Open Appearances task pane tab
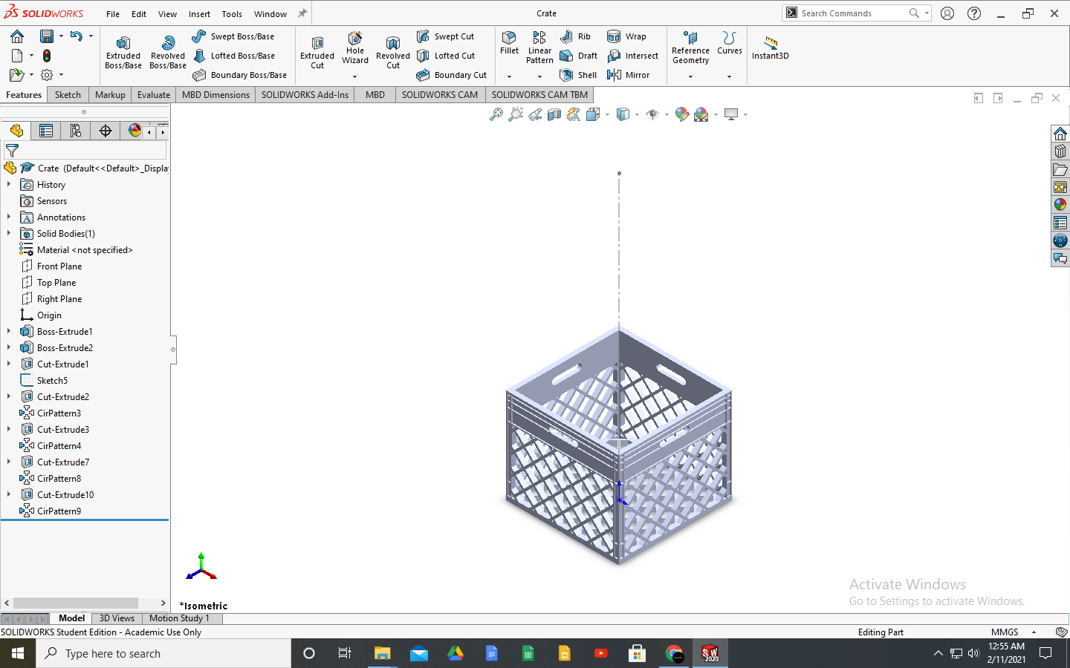The height and width of the screenshot is (668, 1070). pos(1060,205)
